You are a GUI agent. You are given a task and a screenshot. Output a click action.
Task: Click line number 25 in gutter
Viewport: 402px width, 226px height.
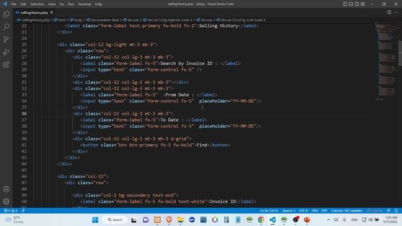pos(24,45)
